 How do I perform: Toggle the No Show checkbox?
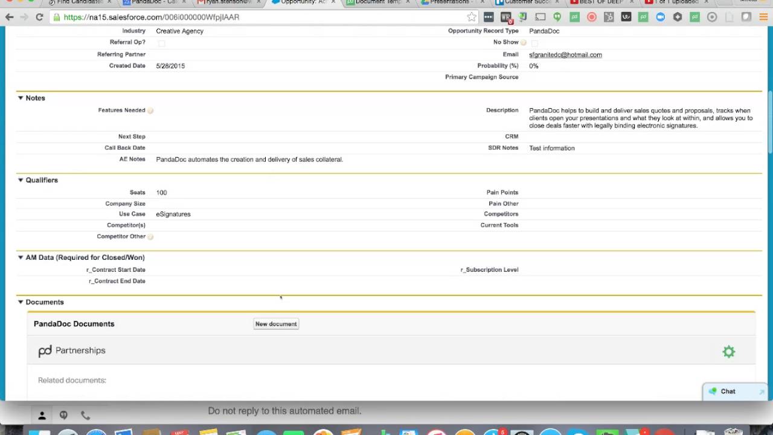[534, 43]
